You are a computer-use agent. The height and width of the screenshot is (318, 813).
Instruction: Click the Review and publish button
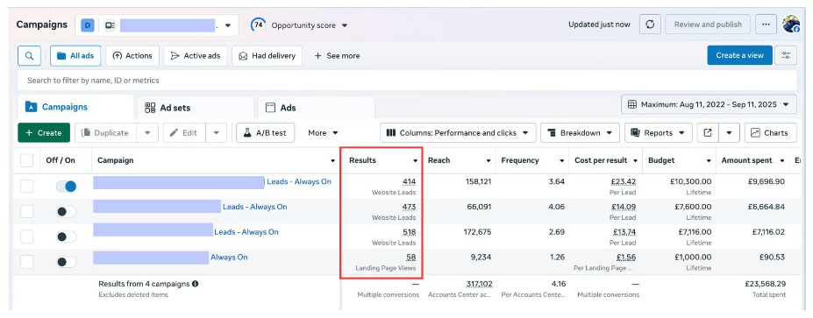708,25
